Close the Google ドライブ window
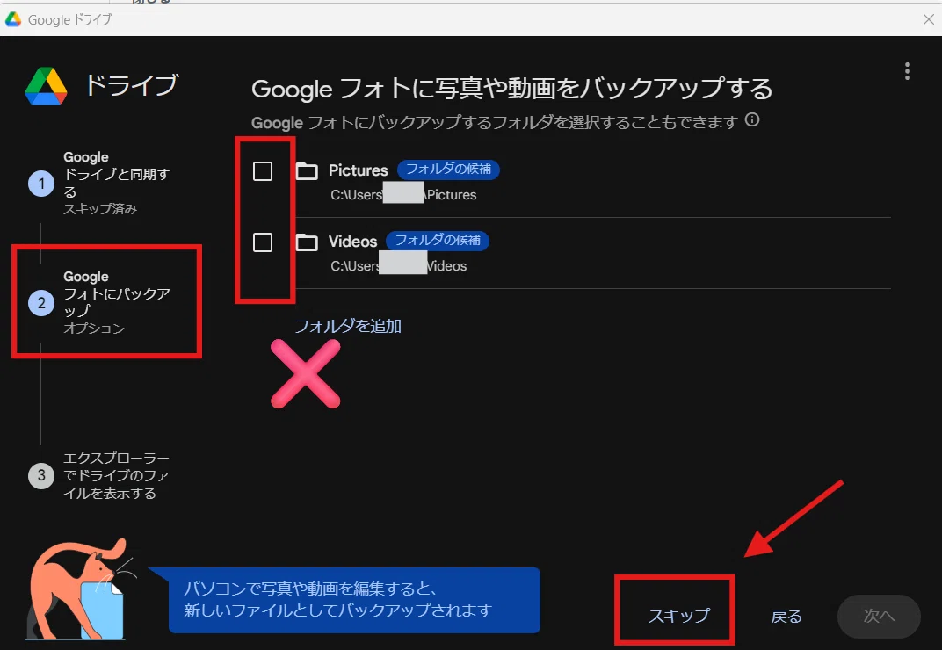Screen dimensions: 942x650 click(928, 19)
